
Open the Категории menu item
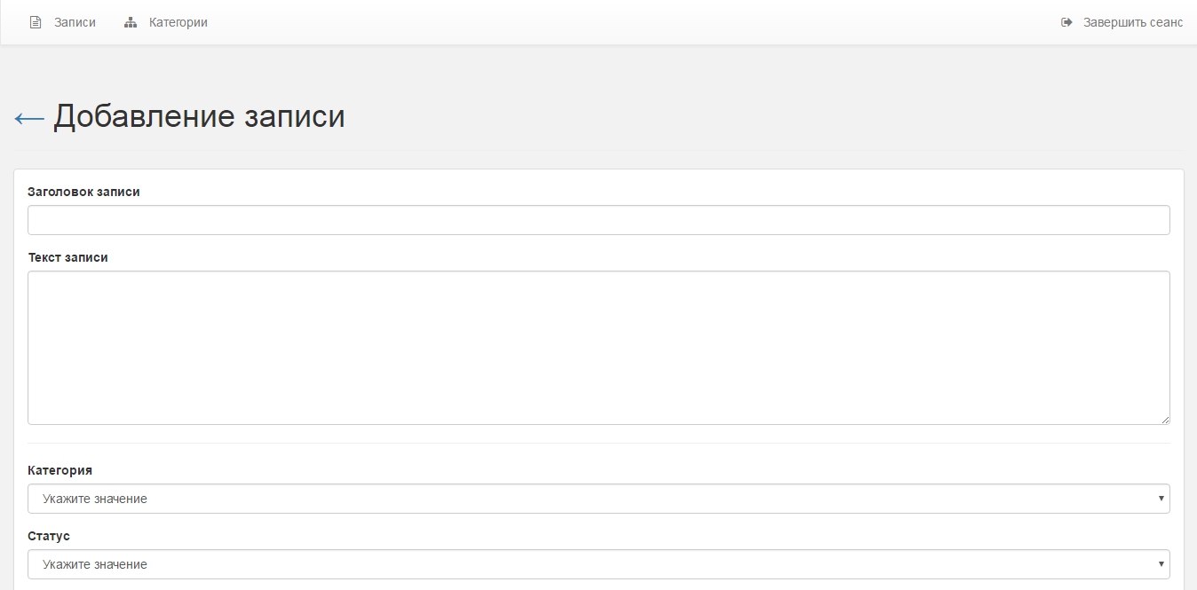click(178, 22)
